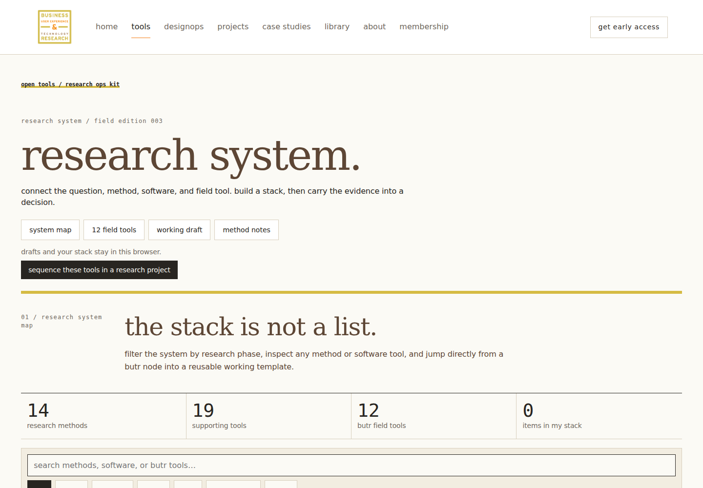The width and height of the screenshot is (703, 488).
Task: Open the designops section
Action: coord(184,26)
